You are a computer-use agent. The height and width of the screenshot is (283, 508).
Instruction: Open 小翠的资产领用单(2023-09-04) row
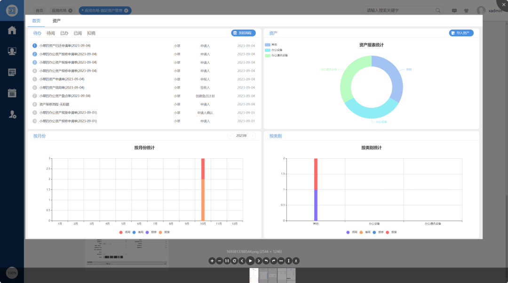(144, 88)
